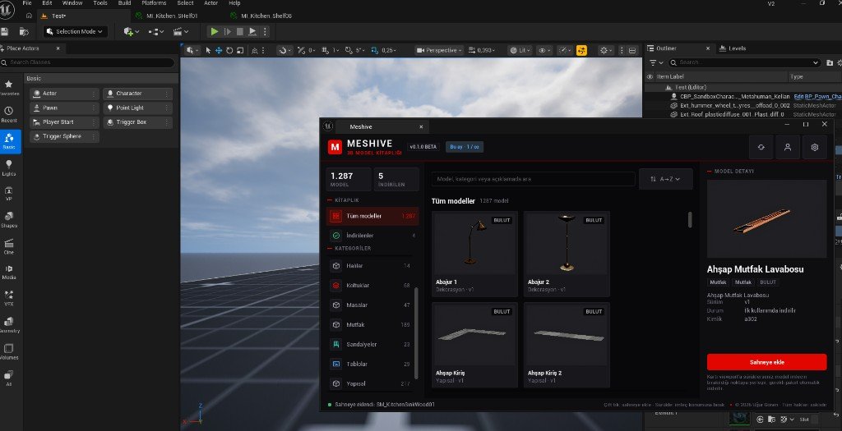Open viewport settings gear dropdown
The width and height of the screenshot is (842, 431).
coord(606,50)
